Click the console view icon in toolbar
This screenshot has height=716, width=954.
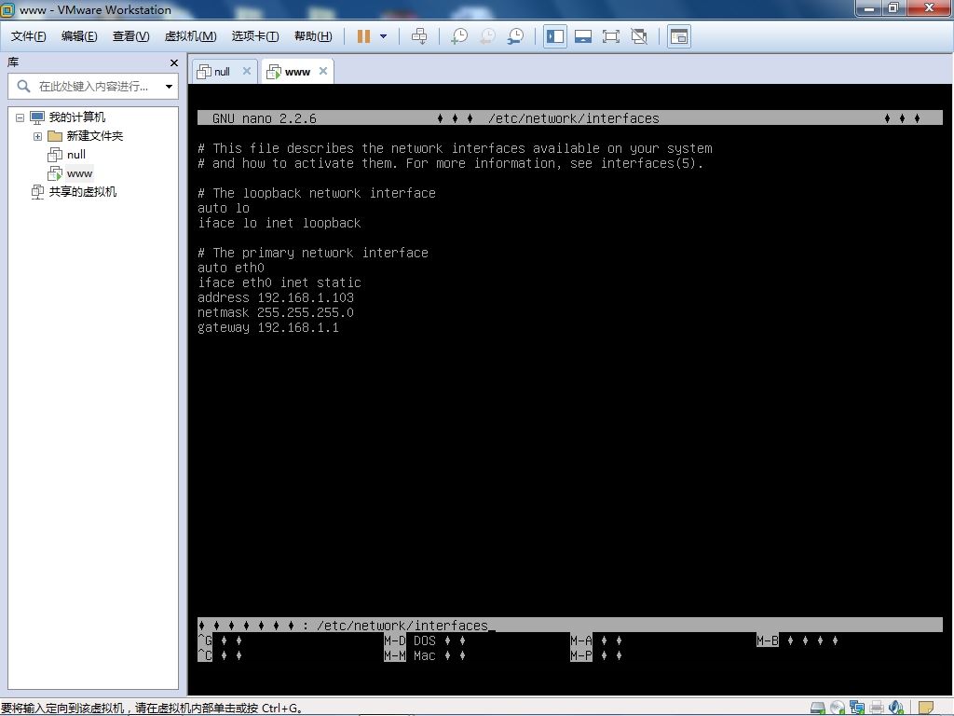[x=678, y=36]
